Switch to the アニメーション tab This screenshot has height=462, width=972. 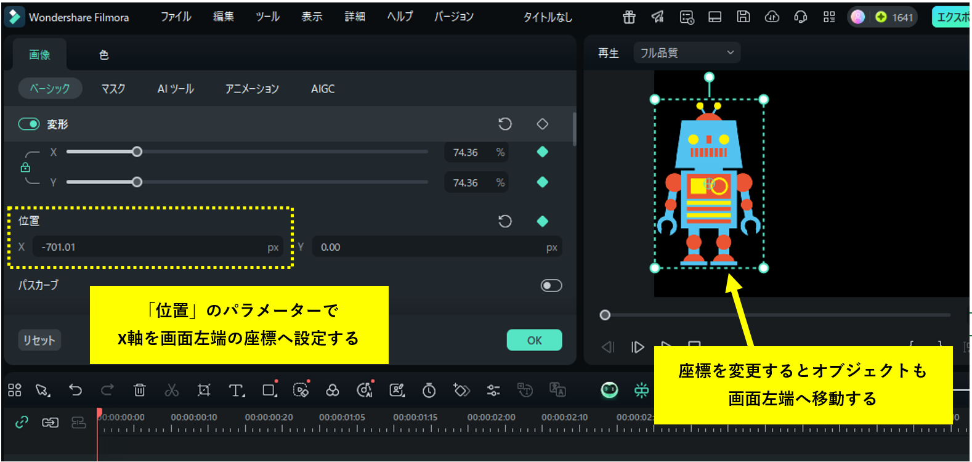click(x=252, y=89)
